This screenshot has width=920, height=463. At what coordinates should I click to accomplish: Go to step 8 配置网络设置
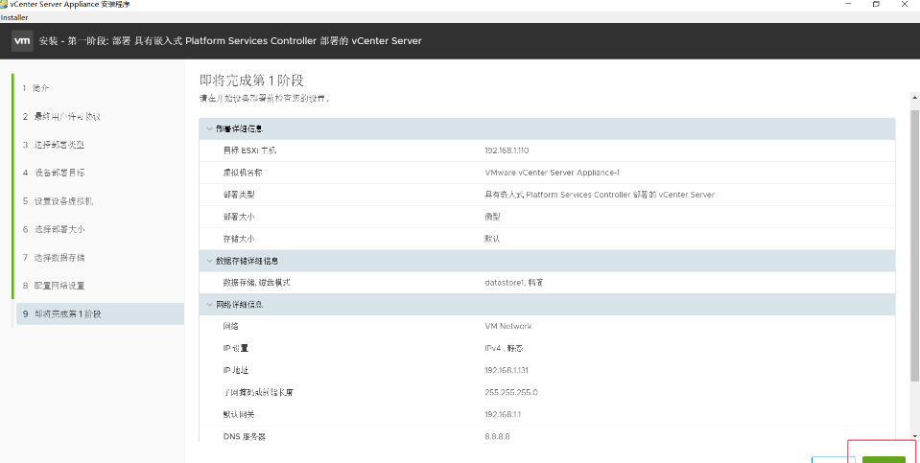(54, 286)
